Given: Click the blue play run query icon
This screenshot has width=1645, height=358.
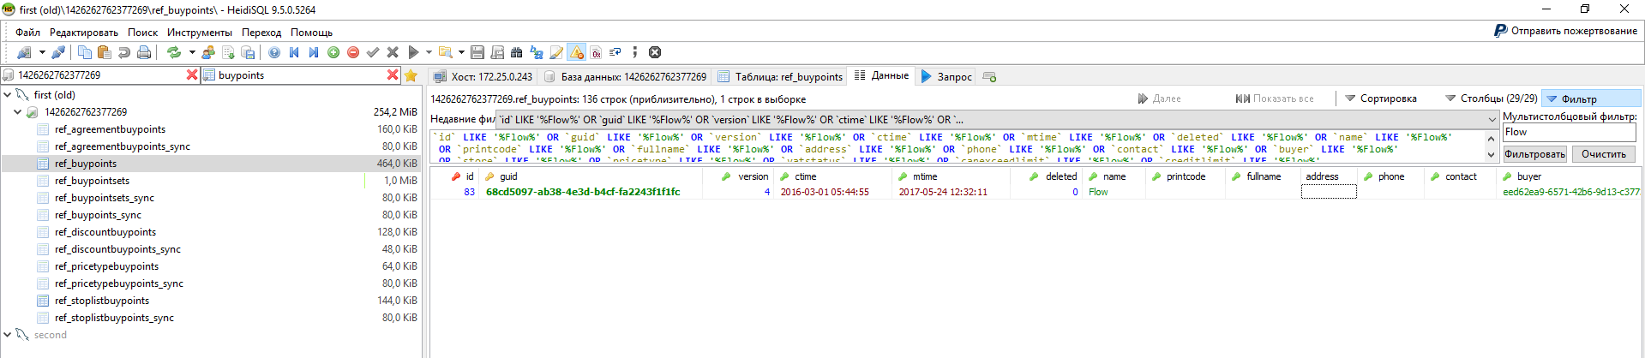Looking at the screenshot, I should click(413, 52).
